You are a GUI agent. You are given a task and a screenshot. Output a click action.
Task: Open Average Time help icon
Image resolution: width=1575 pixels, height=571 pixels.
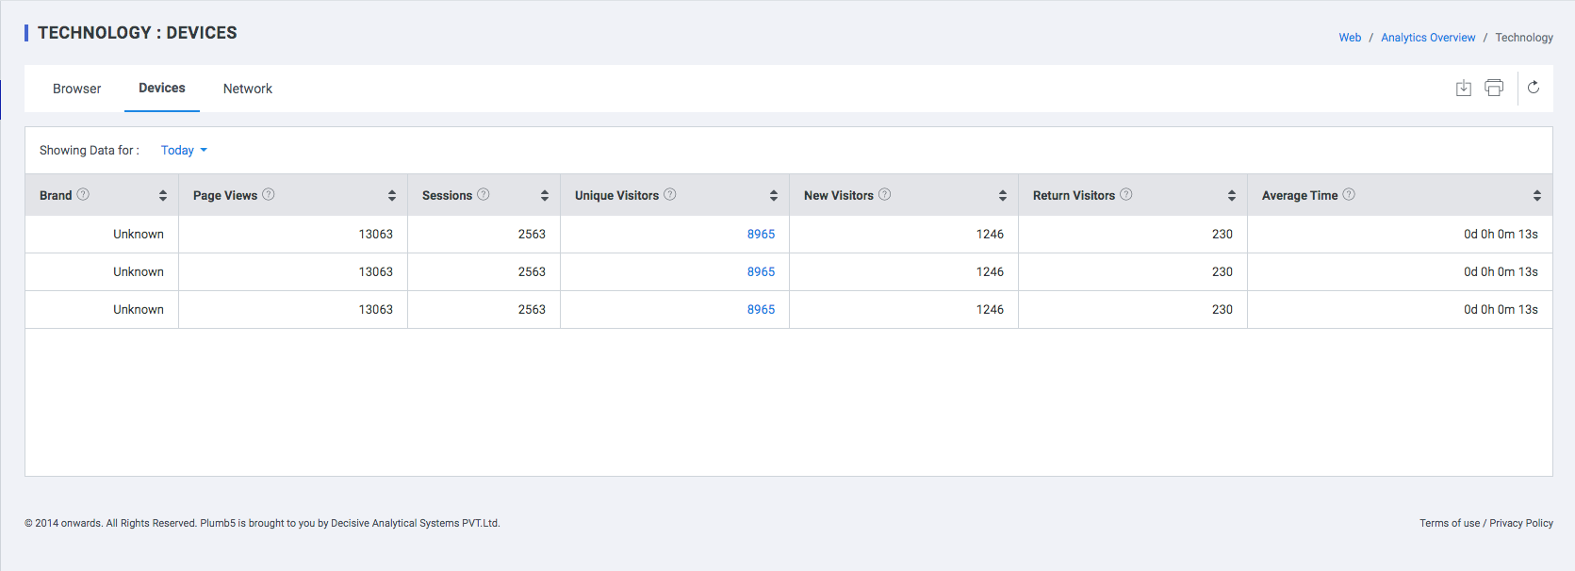[1349, 194]
